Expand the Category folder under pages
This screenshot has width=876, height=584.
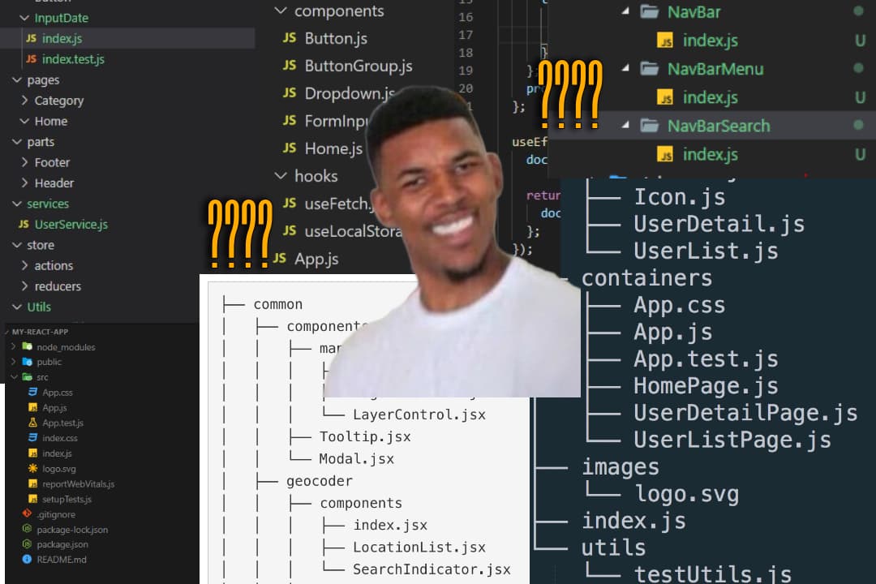pyautogui.click(x=24, y=101)
